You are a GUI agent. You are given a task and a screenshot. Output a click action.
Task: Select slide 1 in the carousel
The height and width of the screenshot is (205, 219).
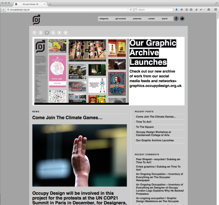tap(34, 32)
